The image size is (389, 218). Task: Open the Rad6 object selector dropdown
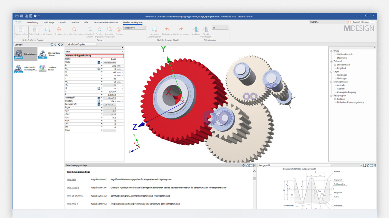94,51
